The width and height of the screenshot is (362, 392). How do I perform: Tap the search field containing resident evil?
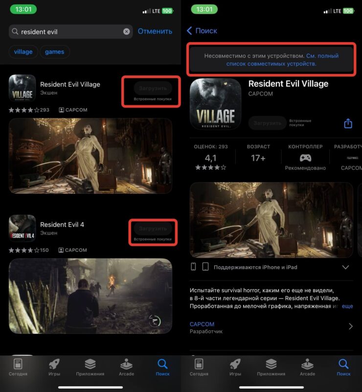coord(68,32)
